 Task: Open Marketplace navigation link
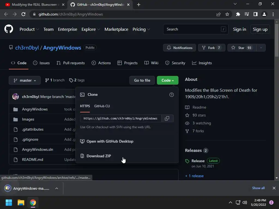(x=116, y=29)
